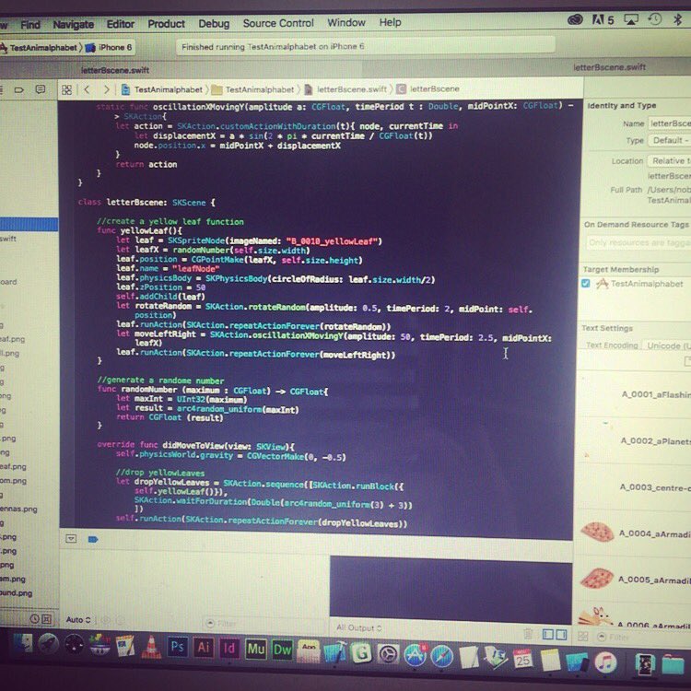
Task: Click TestAnimalphabet folder in jump bar
Action: [253, 89]
